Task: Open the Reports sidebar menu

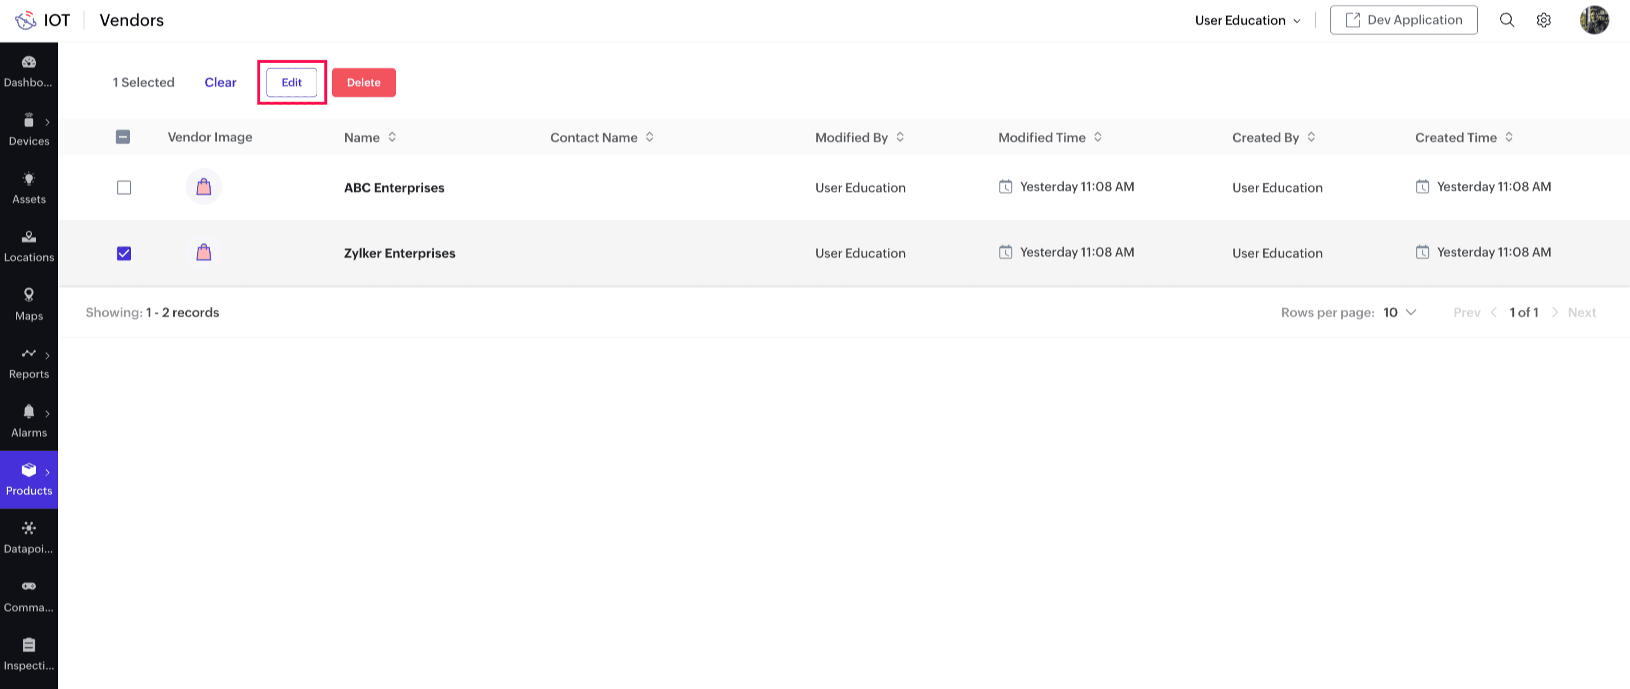Action: click(28, 363)
